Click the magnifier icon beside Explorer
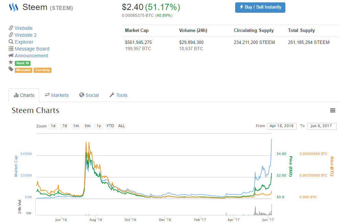The image size is (343, 224). tap(11, 42)
